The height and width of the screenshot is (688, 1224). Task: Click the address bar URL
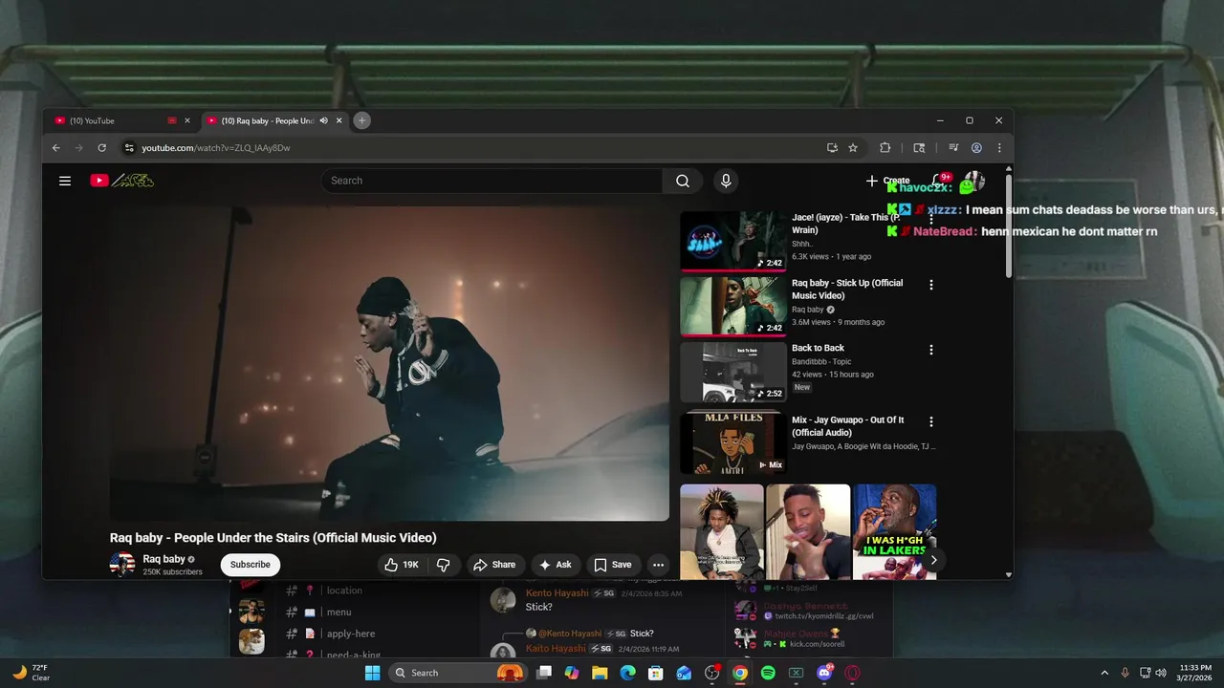216,148
